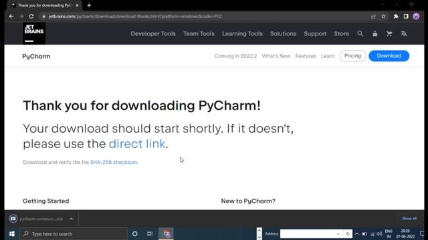
Task: Click the blue Download button
Action: coord(389,56)
